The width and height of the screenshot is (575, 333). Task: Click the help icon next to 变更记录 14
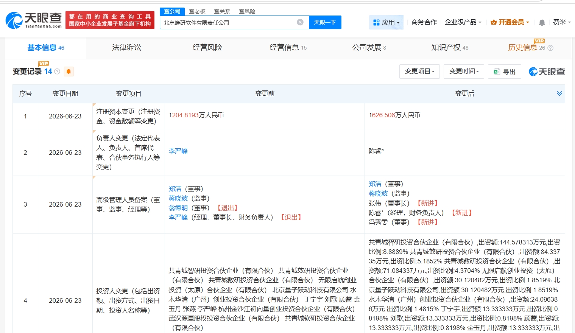tap(57, 72)
